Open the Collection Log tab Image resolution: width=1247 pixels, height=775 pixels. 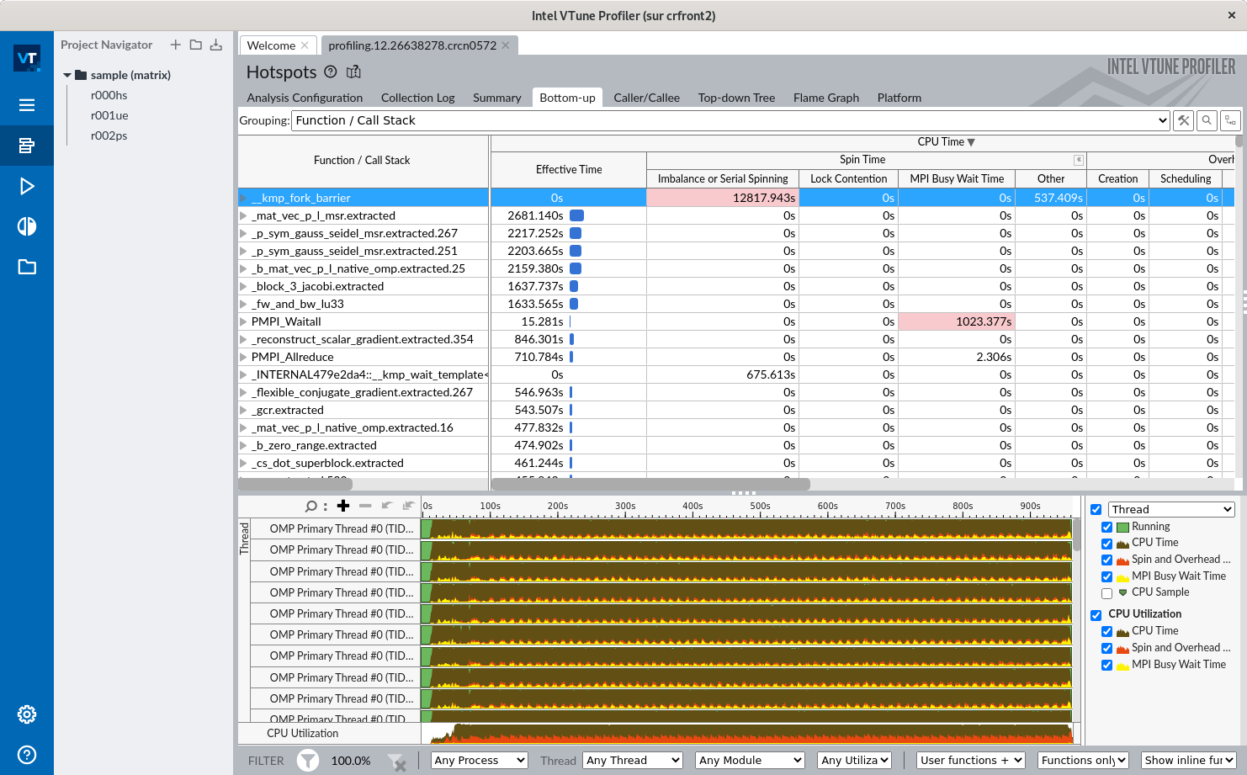[417, 98]
